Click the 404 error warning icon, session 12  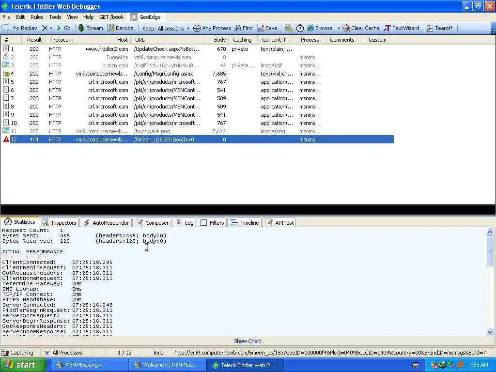pyautogui.click(x=6, y=139)
